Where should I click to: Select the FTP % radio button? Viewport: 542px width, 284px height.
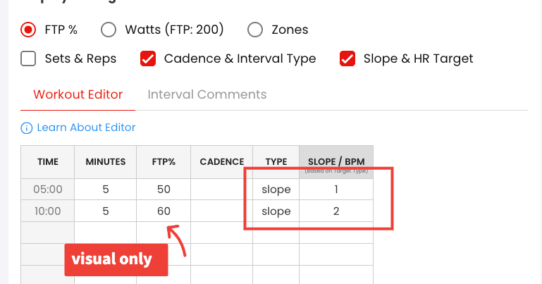tap(28, 30)
